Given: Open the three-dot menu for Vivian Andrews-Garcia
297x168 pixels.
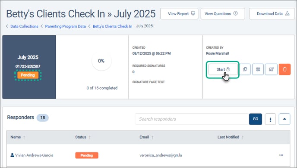Looking at the screenshot, I should [x=281, y=155].
